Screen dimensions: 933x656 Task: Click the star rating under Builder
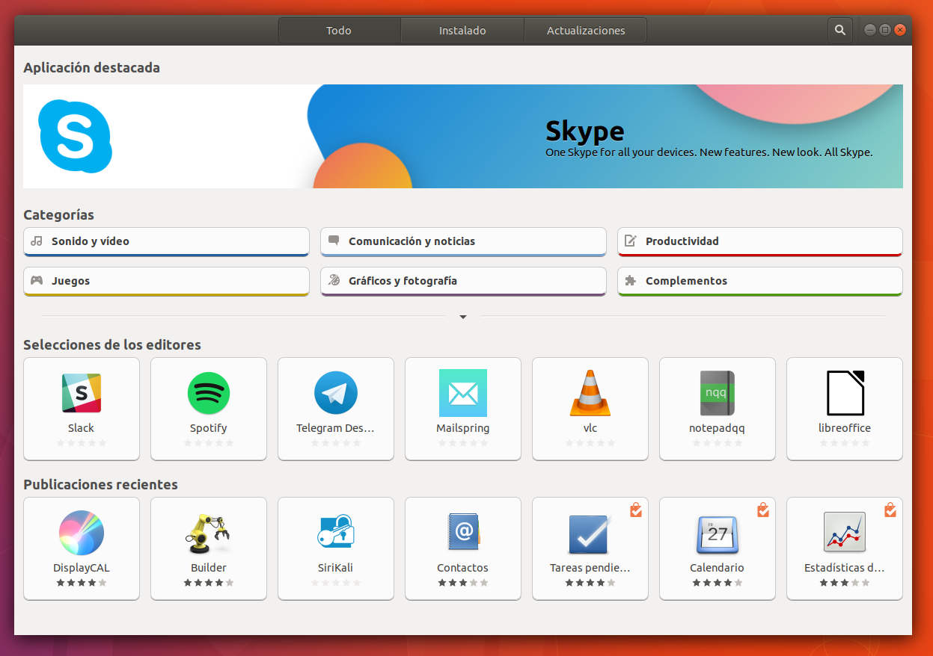coord(209,583)
